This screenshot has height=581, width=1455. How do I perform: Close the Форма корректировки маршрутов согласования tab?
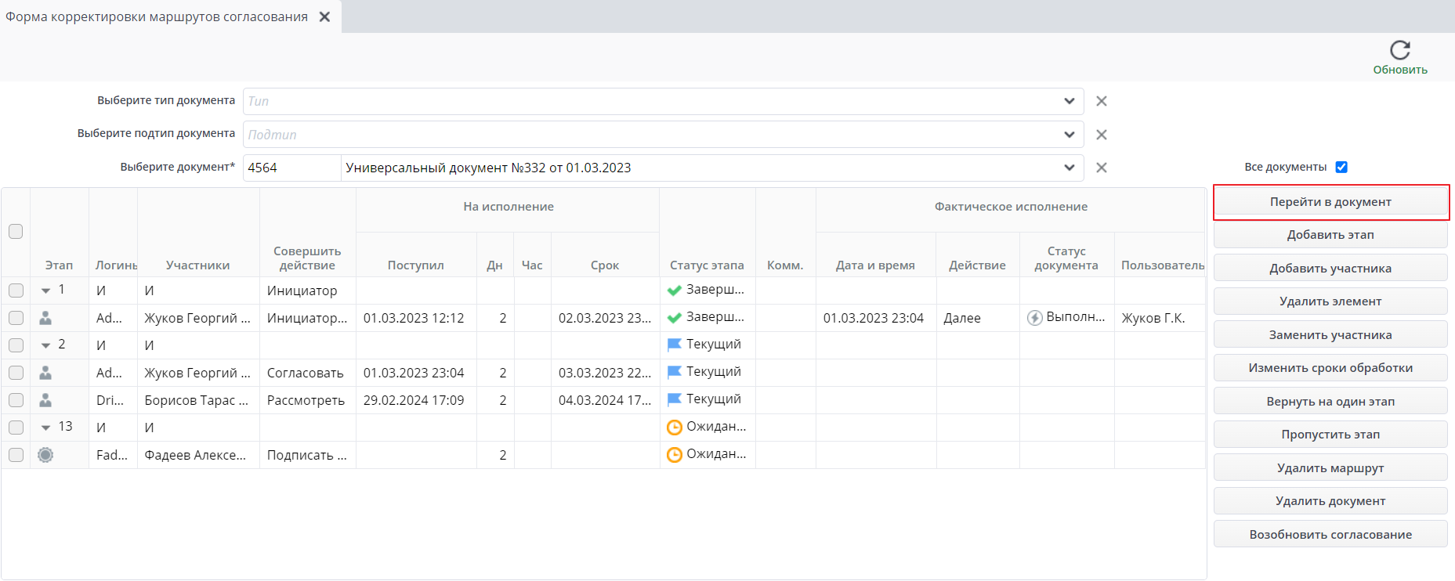tap(324, 16)
